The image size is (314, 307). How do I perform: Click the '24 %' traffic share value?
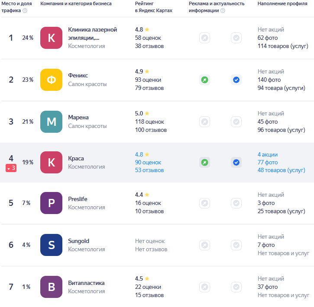[x=28, y=38]
